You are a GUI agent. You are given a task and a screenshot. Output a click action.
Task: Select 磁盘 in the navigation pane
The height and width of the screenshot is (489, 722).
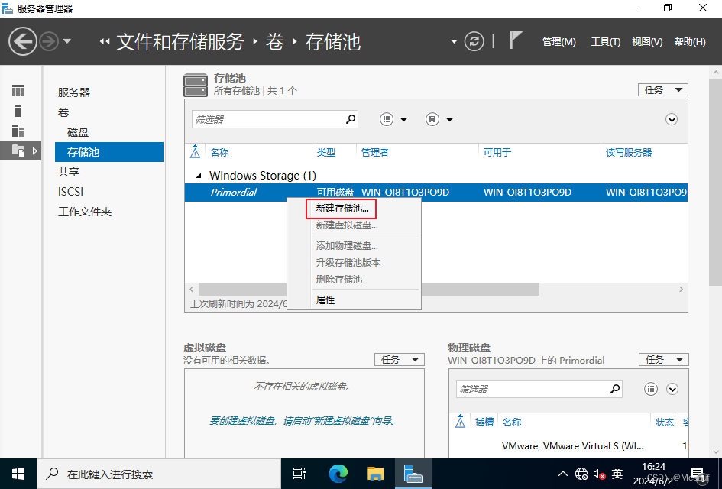77,133
